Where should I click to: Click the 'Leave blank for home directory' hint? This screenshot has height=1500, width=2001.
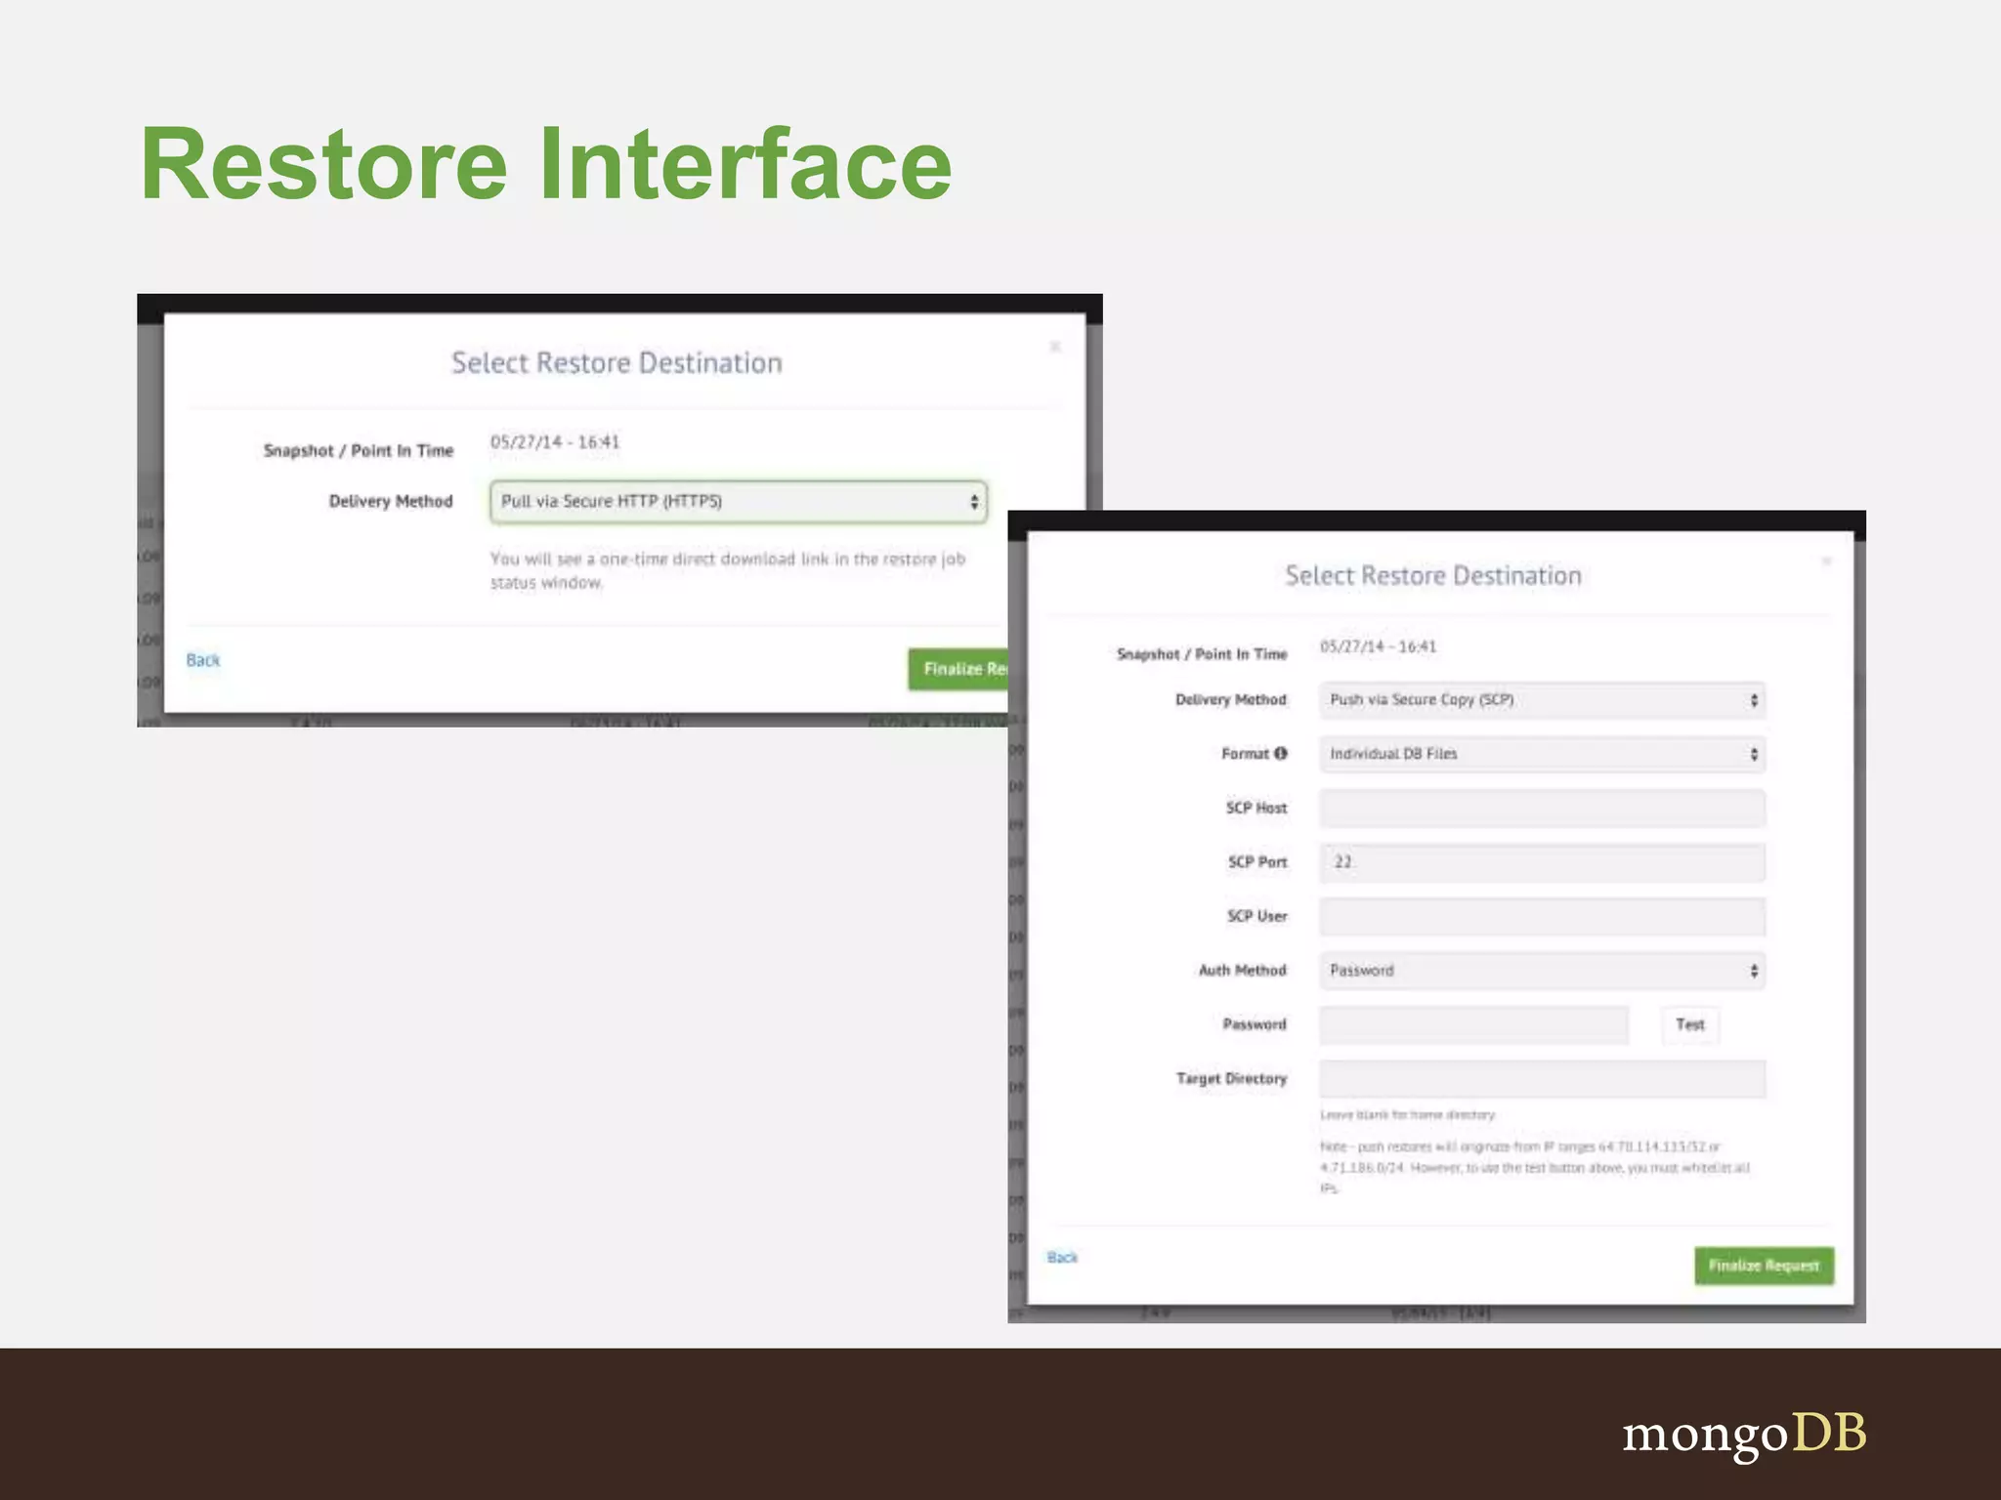(x=1407, y=1114)
